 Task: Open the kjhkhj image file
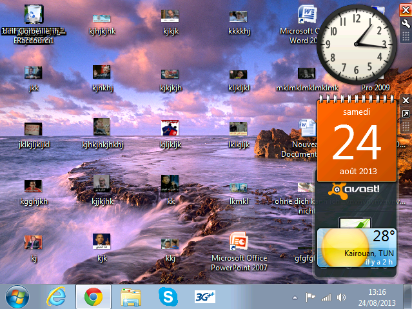point(102,72)
